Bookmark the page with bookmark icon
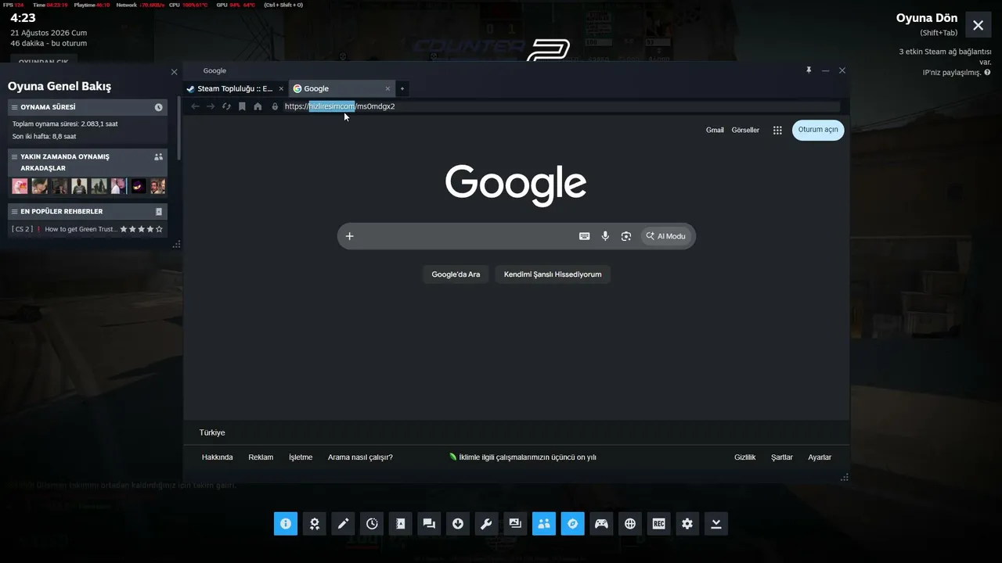 [242, 106]
